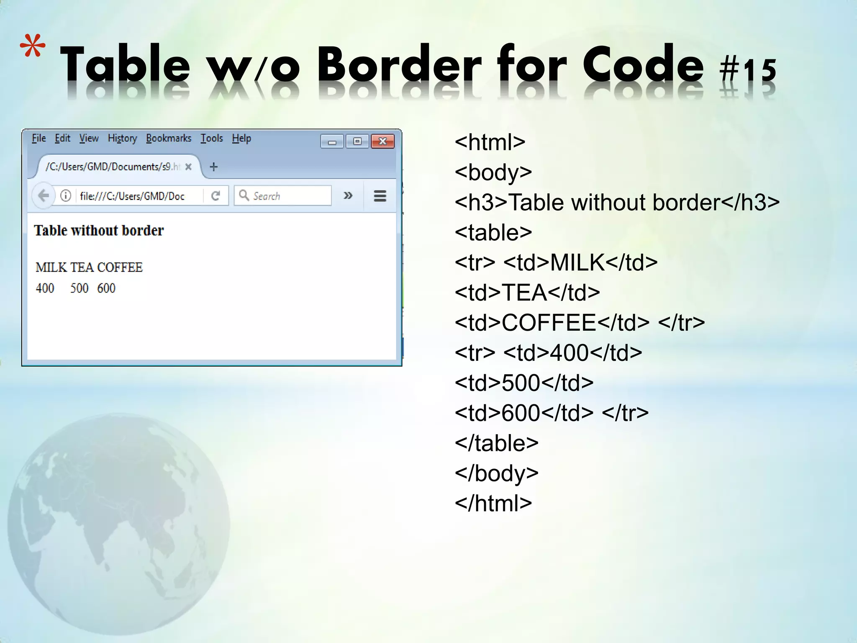Viewport: 857px width, 643px height.
Task: Open the Bookmarks menu
Action: pyautogui.click(x=168, y=138)
